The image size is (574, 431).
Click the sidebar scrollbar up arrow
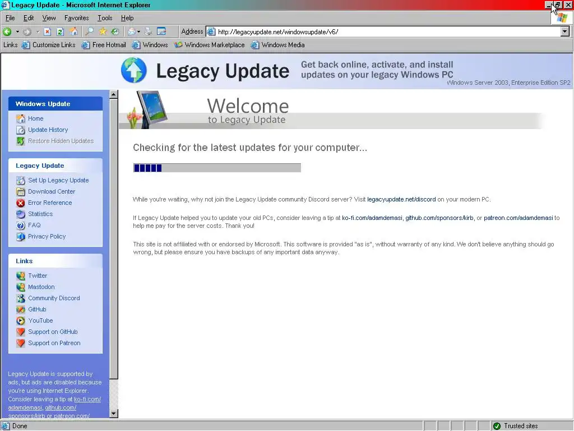click(x=114, y=94)
